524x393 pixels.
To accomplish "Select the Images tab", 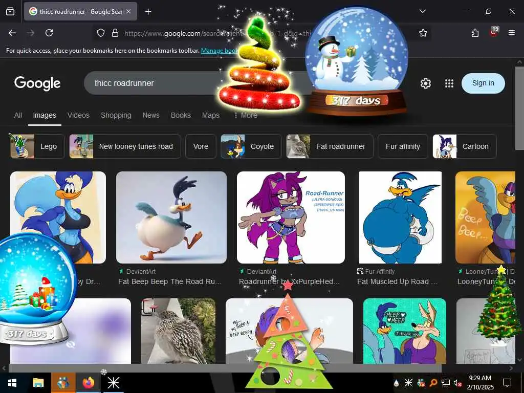I will pos(45,115).
